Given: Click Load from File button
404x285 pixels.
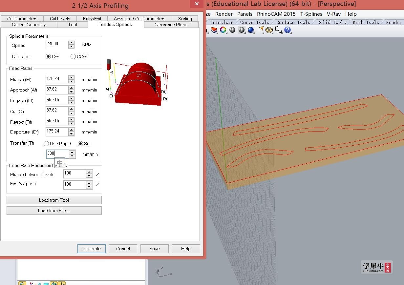Looking at the screenshot, I should [x=54, y=211].
